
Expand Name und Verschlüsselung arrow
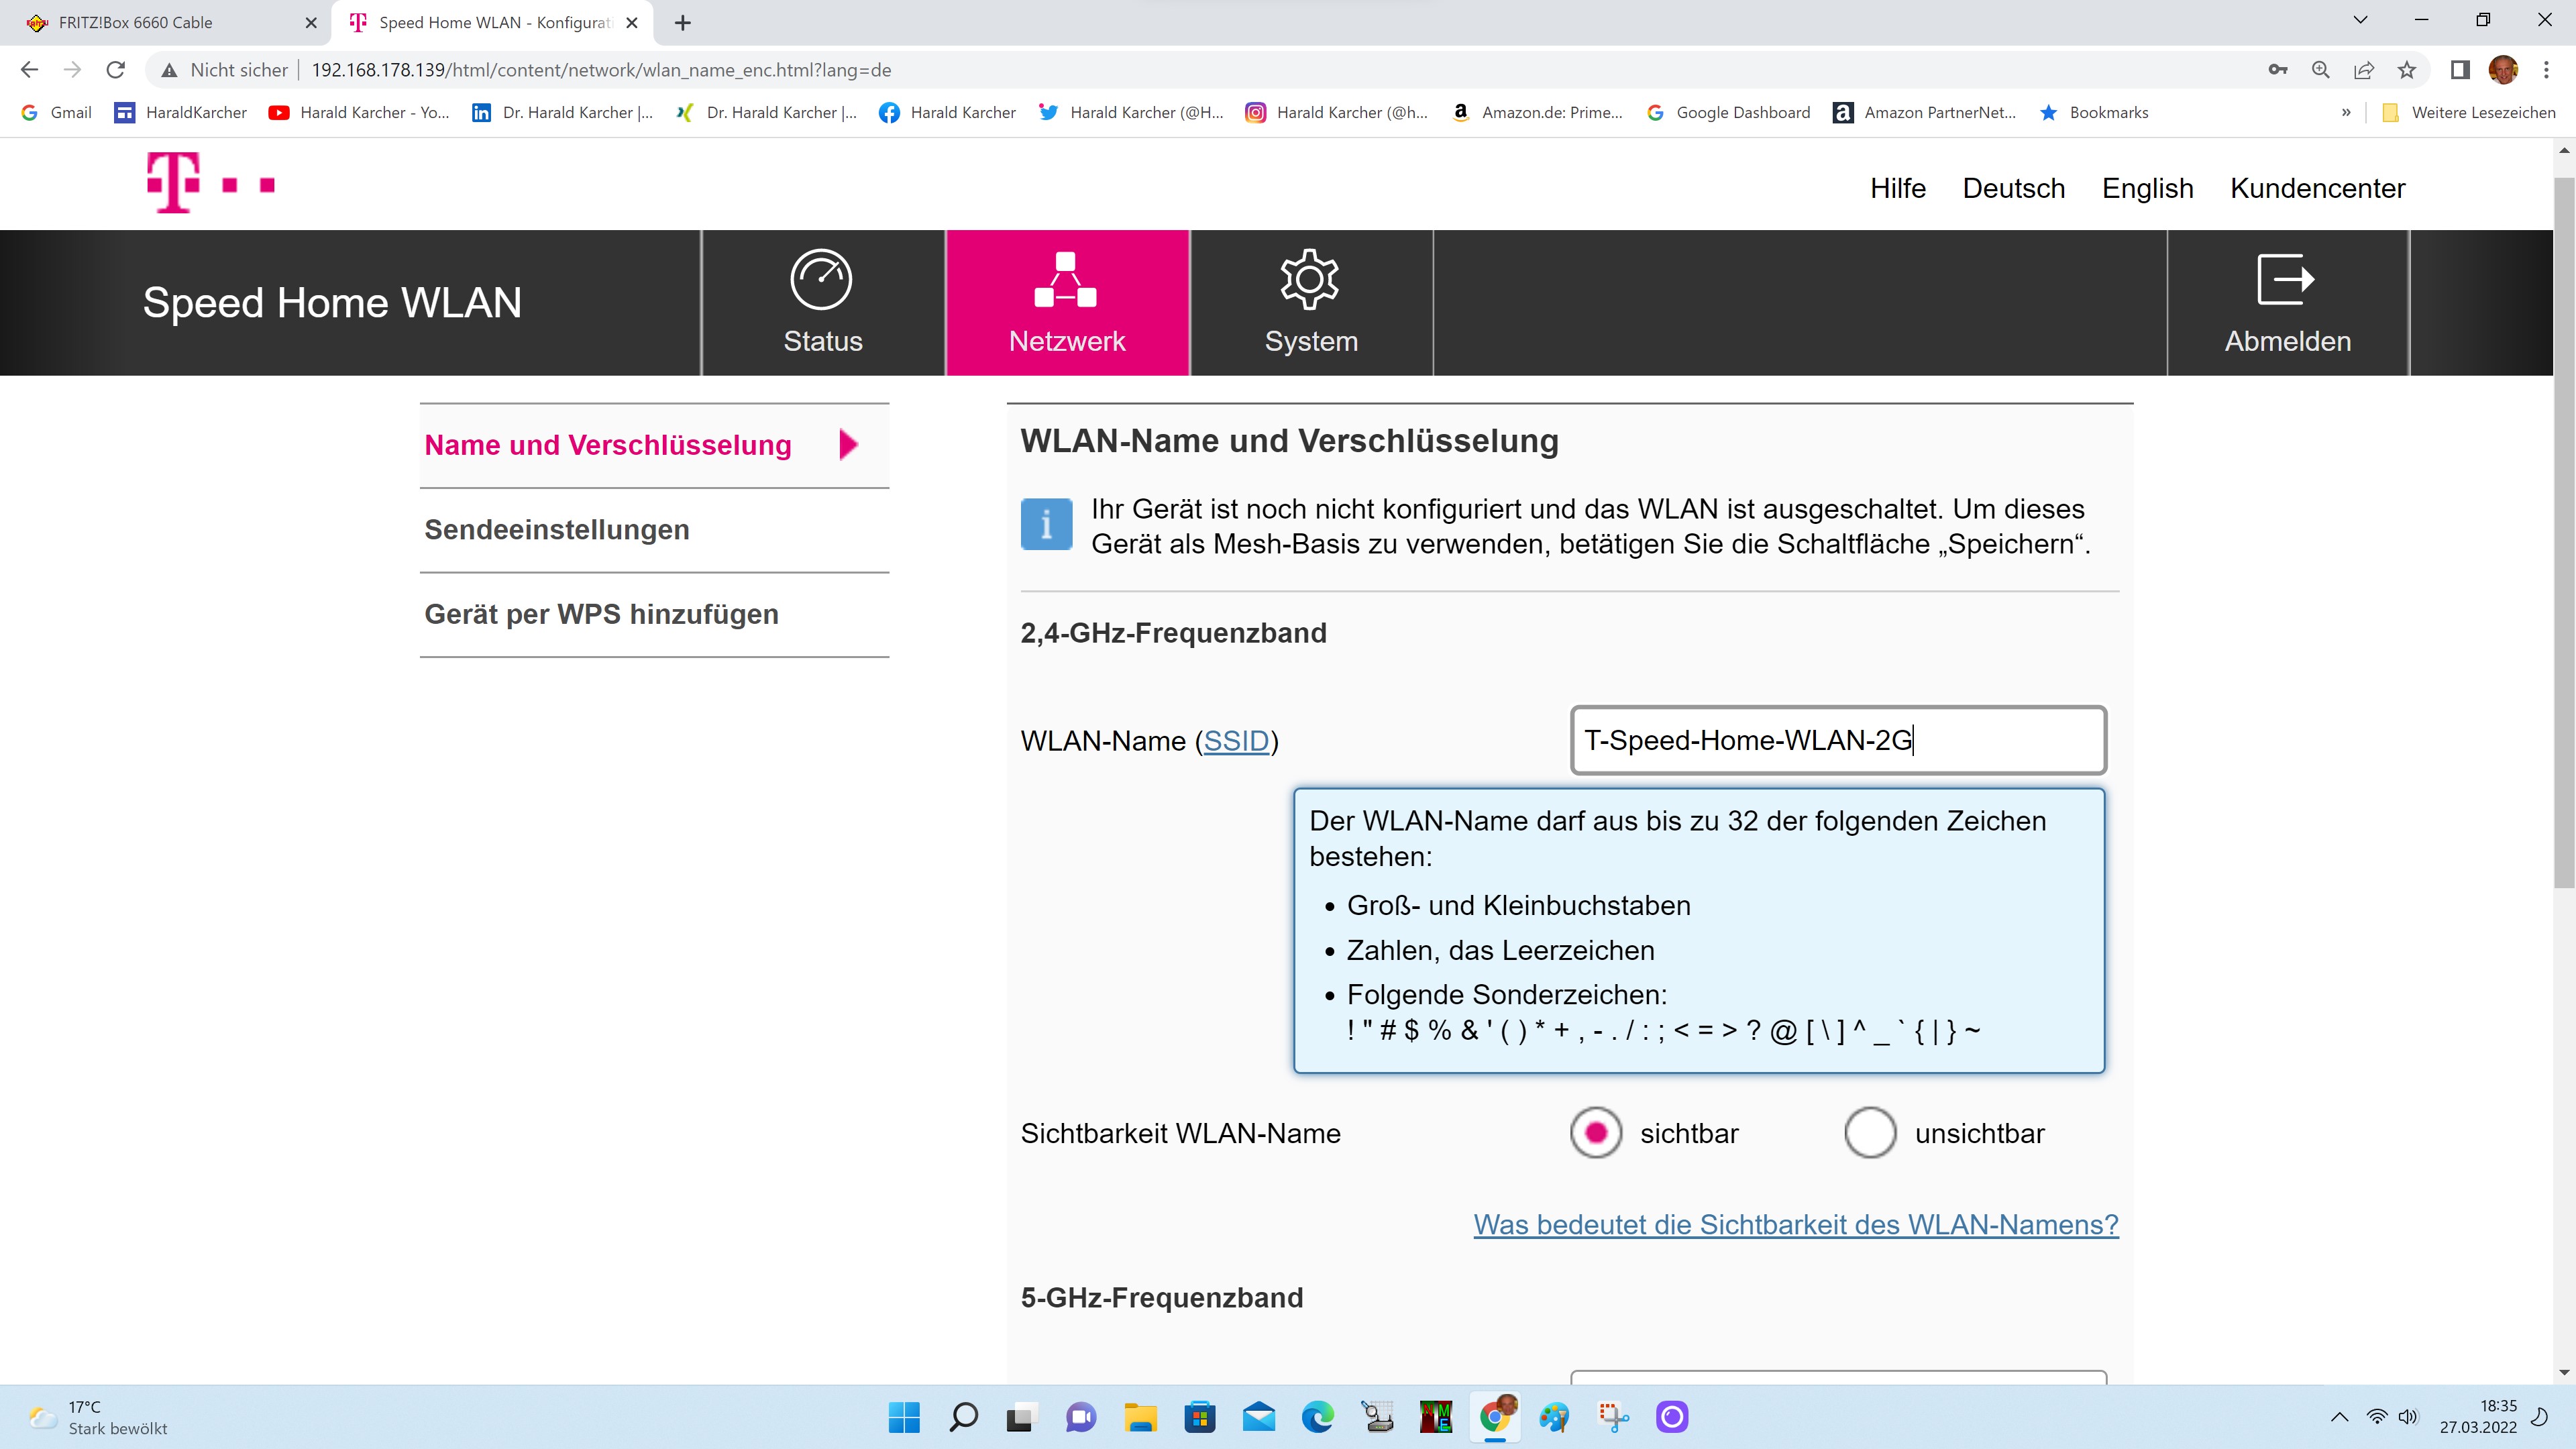click(848, 445)
